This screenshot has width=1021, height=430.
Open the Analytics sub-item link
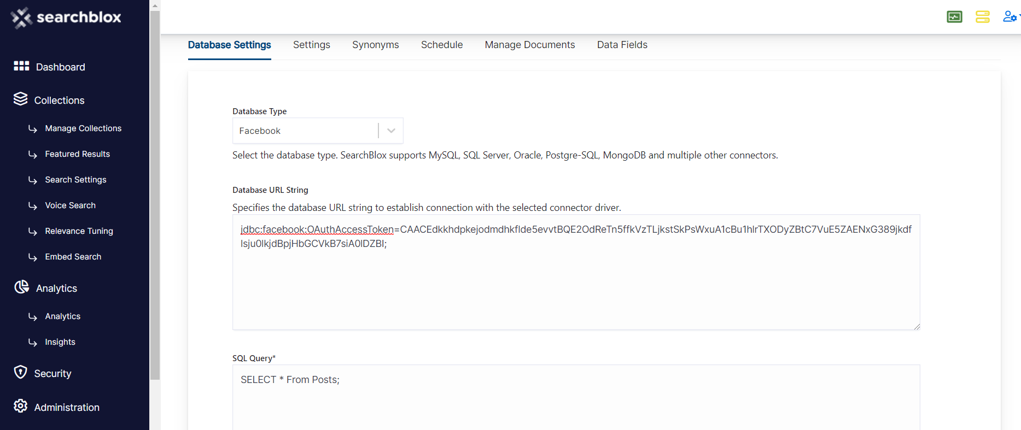(x=63, y=316)
